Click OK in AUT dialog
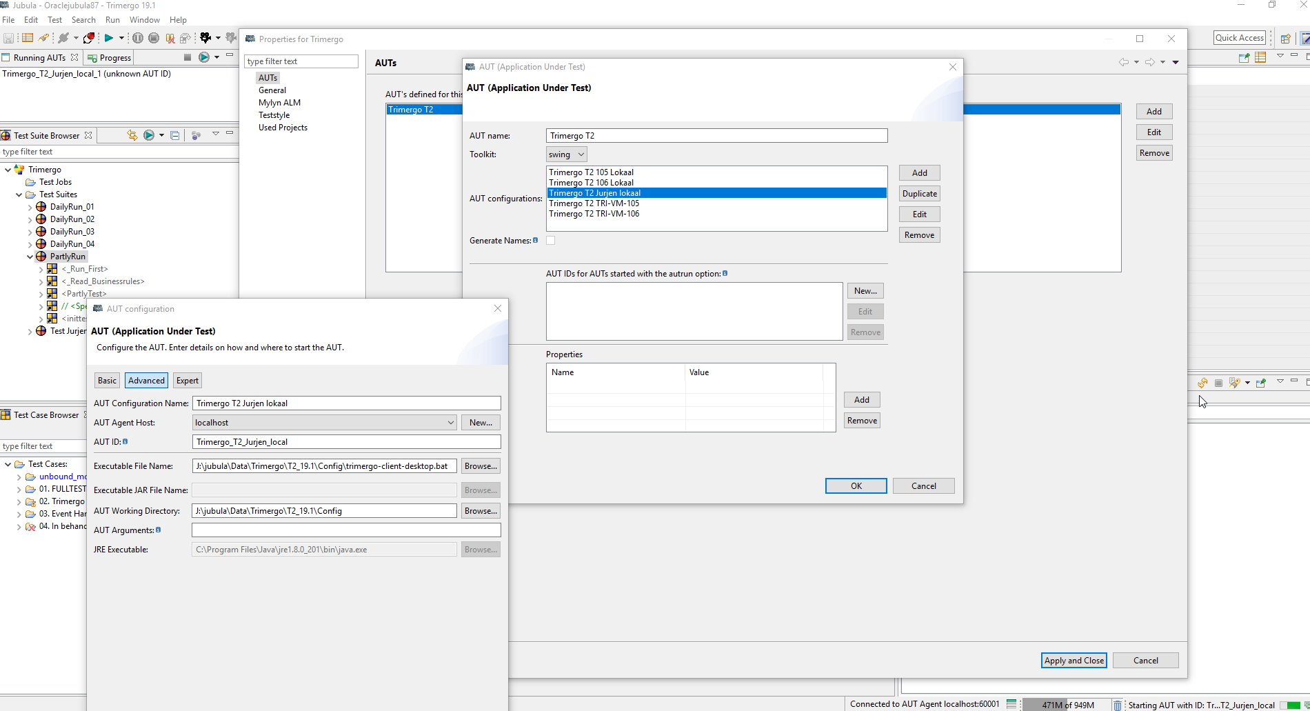 pyautogui.click(x=856, y=486)
